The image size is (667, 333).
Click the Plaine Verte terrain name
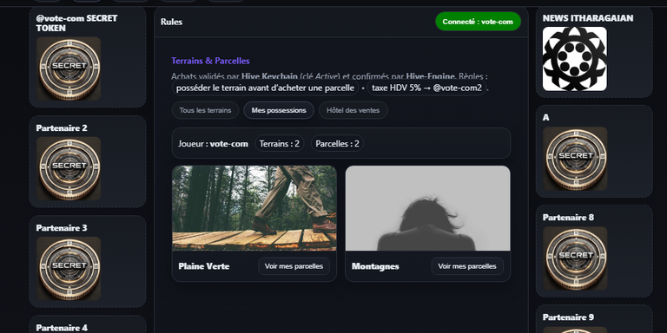point(204,266)
